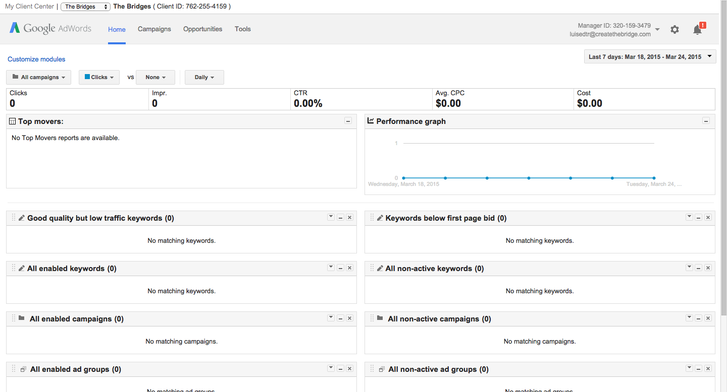Click the March 18 data point on graph
The image size is (727, 392).
[403, 178]
